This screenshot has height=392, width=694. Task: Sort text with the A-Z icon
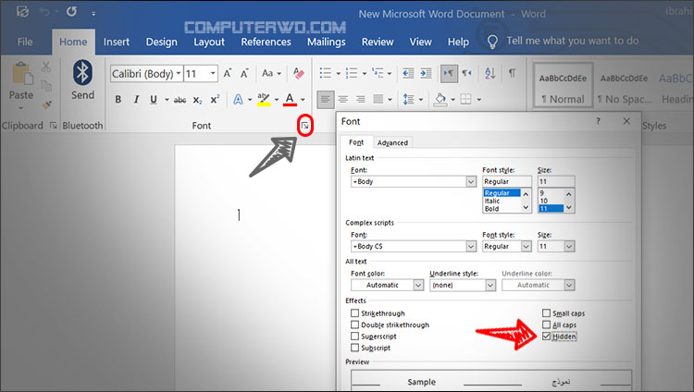[x=490, y=73]
